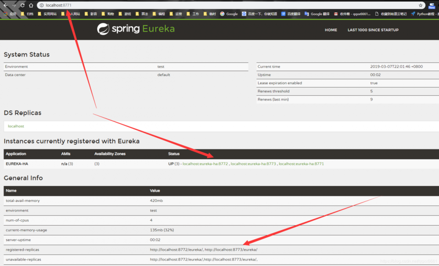Open the 百度一下 bookmark
Viewport: 439px width, 266px height.
pos(259,14)
